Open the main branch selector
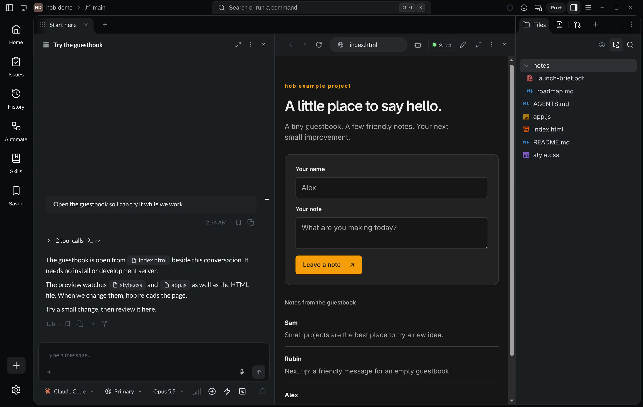Viewport: 643px width, 407px height. click(95, 8)
